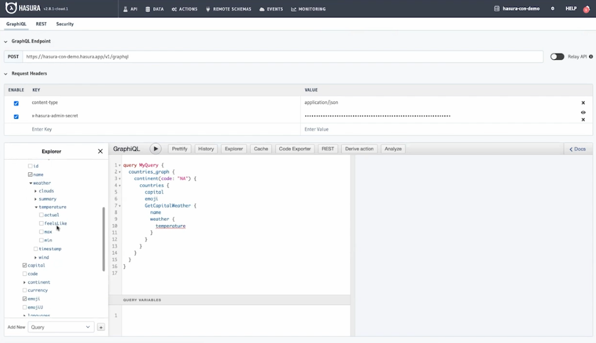Open the Add New Query dropdown

click(x=61, y=327)
